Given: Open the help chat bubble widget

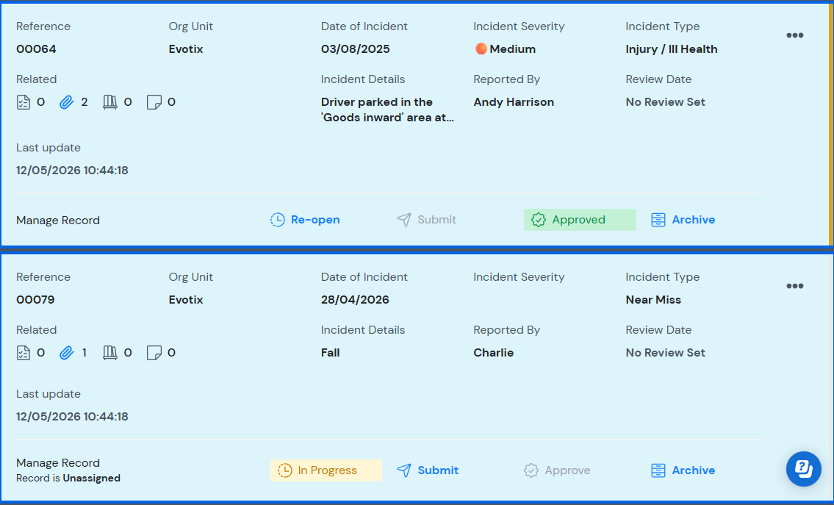Looking at the screenshot, I should [804, 469].
